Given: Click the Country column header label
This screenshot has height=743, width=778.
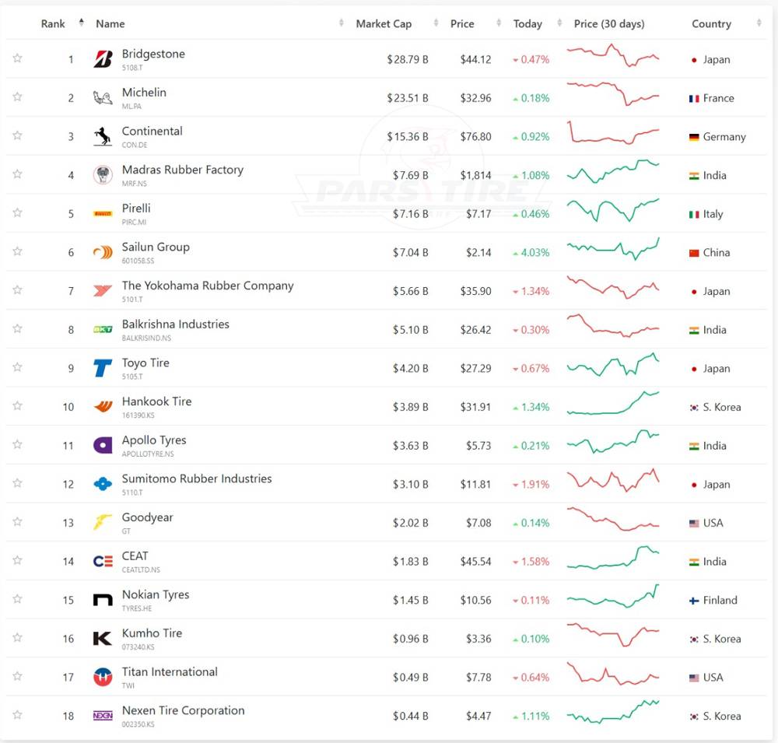Looking at the screenshot, I should 711,24.
